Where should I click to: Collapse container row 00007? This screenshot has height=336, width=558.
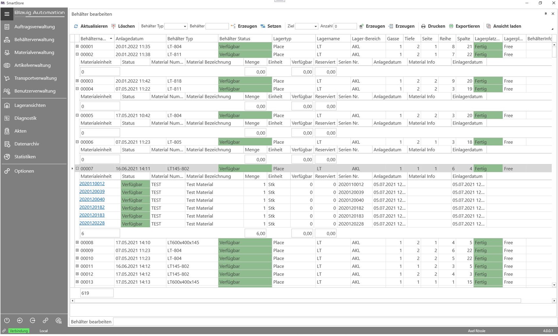(x=77, y=168)
